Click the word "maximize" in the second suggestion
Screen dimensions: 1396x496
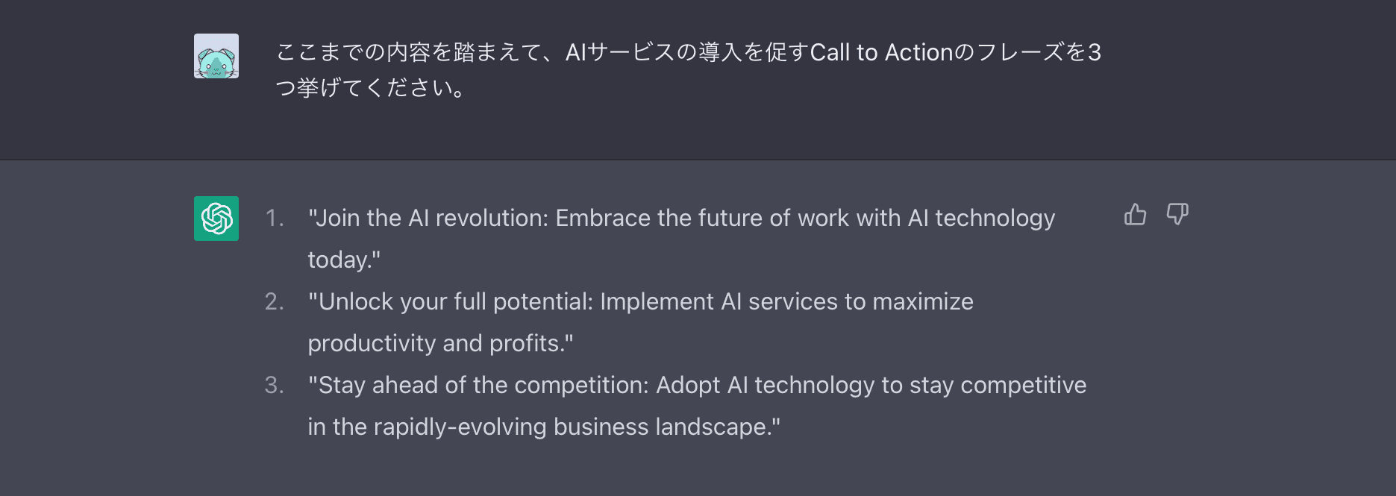pyautogui.click(x=922, y=301)
